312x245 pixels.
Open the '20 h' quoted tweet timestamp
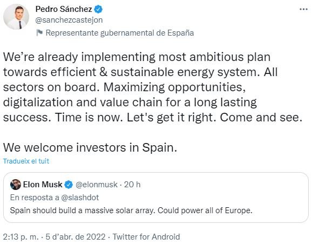[132, 185]
